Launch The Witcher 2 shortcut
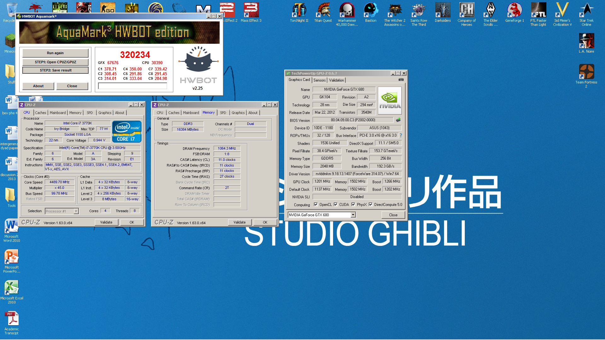 (395, 14)
